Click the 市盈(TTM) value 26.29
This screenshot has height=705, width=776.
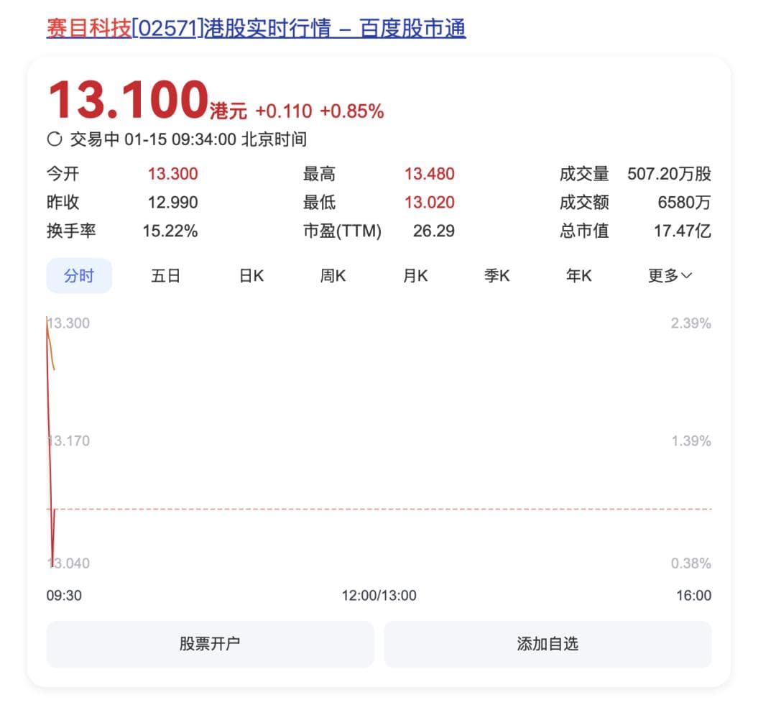tap(433, 231)
